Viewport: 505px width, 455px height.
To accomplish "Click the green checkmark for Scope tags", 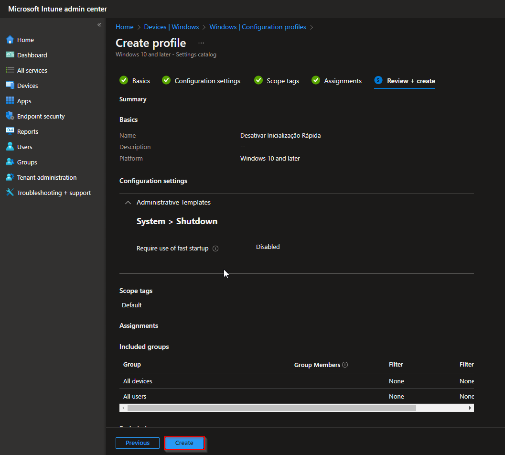I will click(258, 80).
